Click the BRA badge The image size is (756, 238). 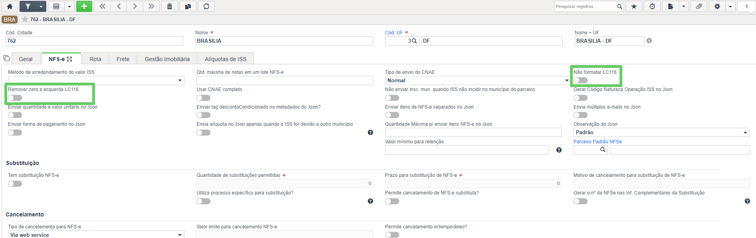click(x=10, y=20)
